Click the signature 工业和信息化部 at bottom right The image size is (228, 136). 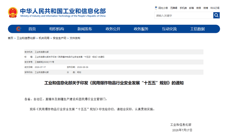click(181, 125)
